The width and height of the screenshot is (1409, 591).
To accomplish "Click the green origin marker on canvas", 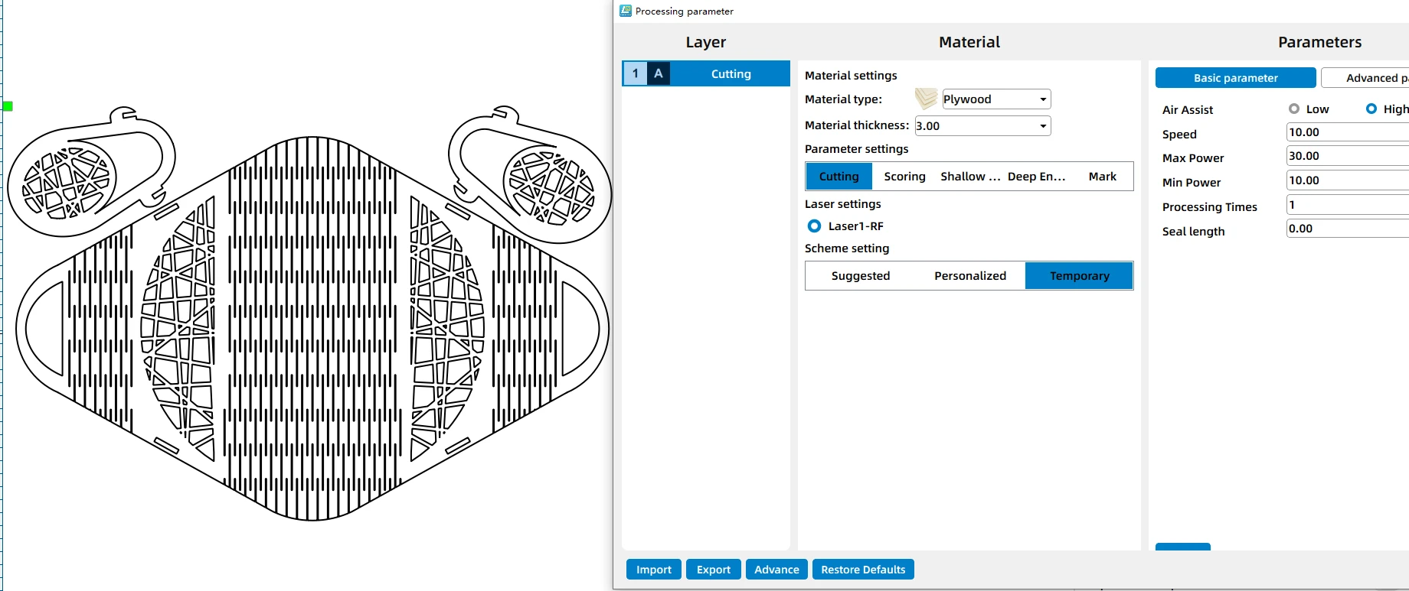I will click(x=8, y=106).
